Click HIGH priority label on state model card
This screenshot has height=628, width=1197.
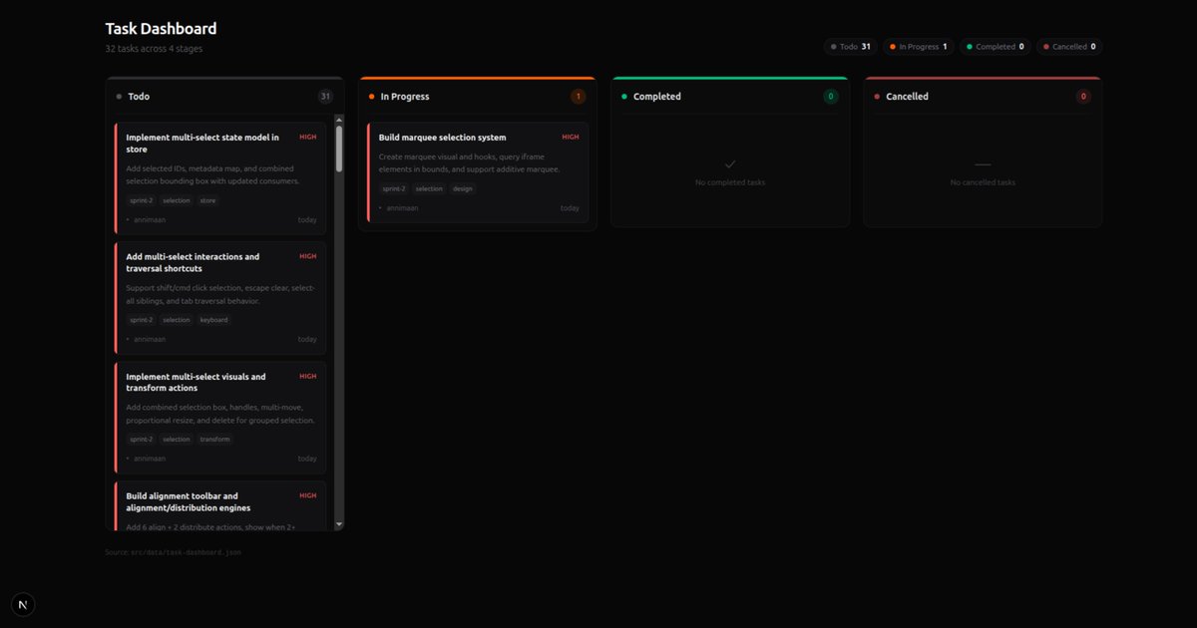tap(308, 138)
